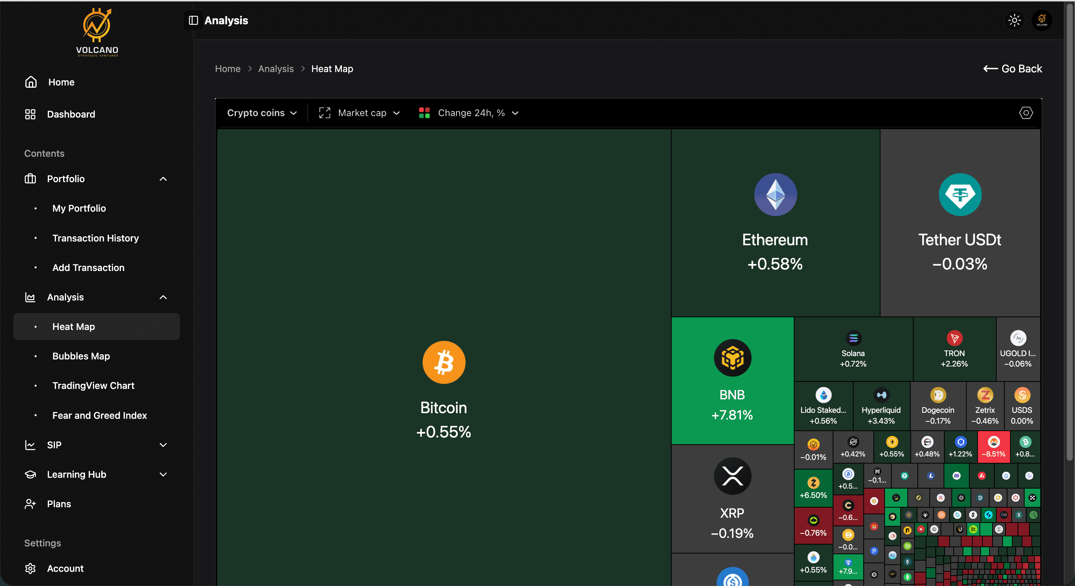Click the -0.76% coin tile icon
Screen dimensions: 1075x586
813,520
